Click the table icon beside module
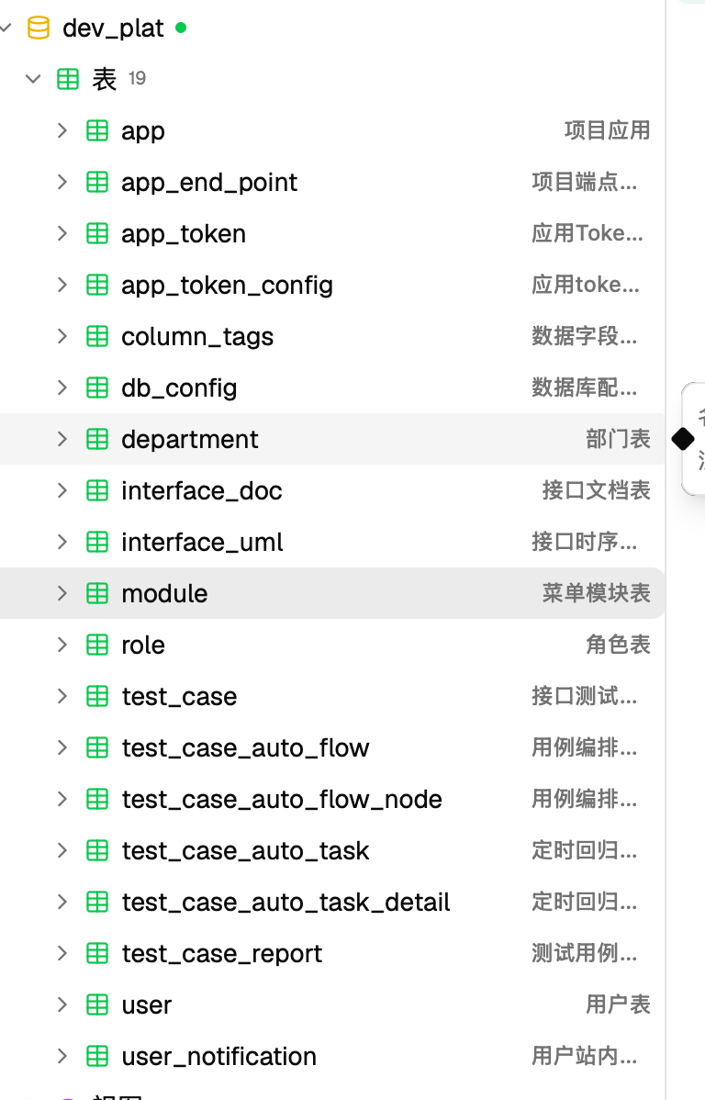The width and height of the screenshot is (705, 1100). [96, 593]
